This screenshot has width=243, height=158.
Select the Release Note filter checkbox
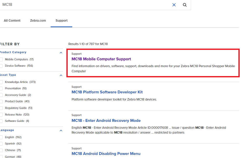click(x=1, y=115)
